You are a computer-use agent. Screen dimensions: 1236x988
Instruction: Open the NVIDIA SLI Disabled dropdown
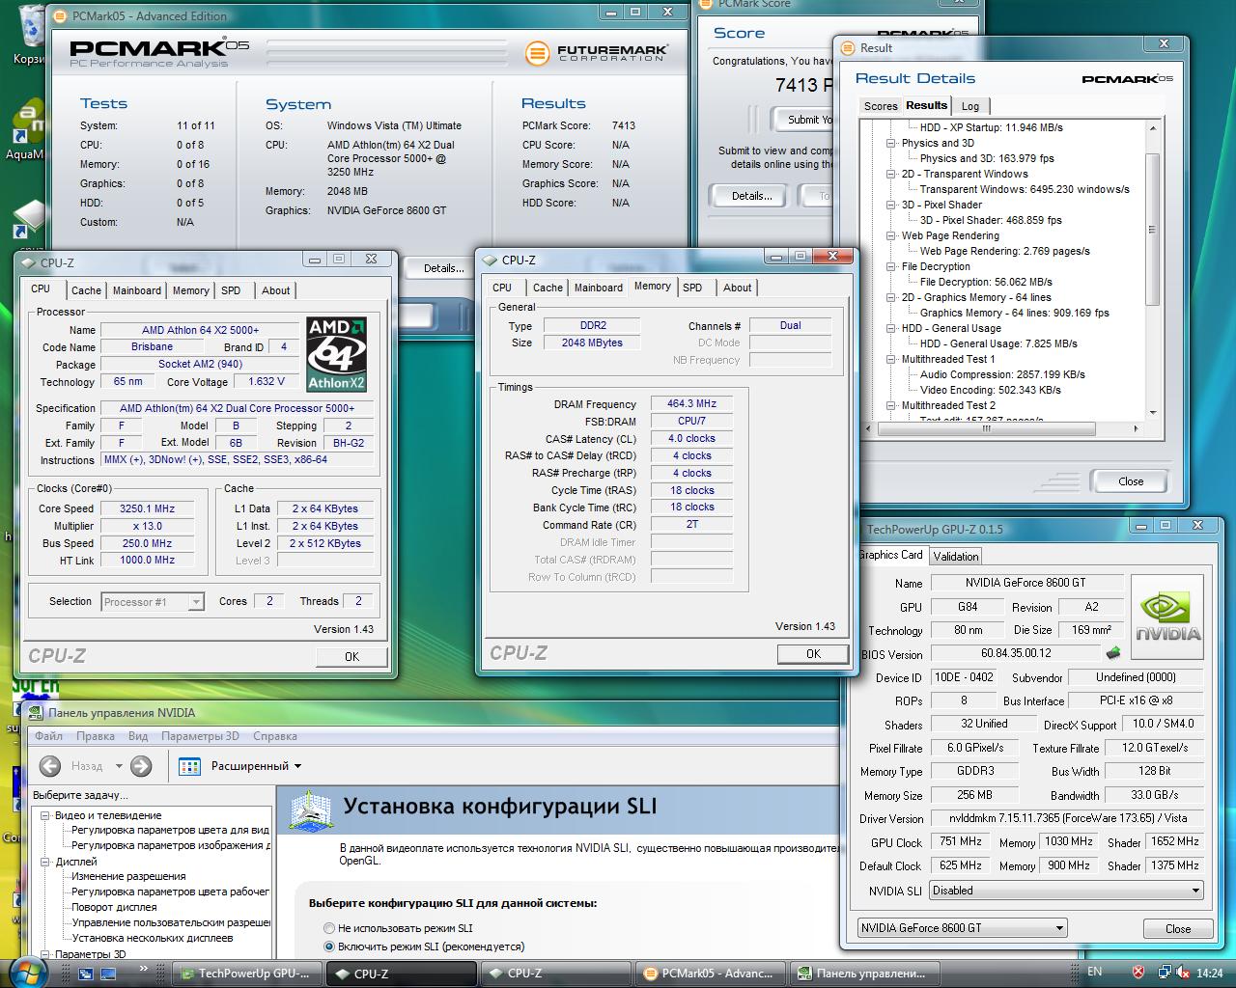pos(1195,891)
